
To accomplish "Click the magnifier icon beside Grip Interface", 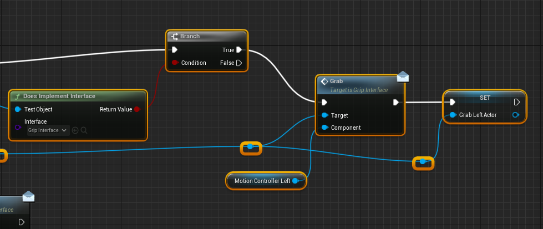I will point(84,130).
